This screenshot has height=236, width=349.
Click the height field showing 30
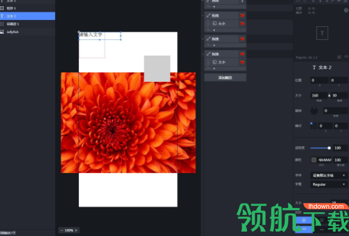340,96
